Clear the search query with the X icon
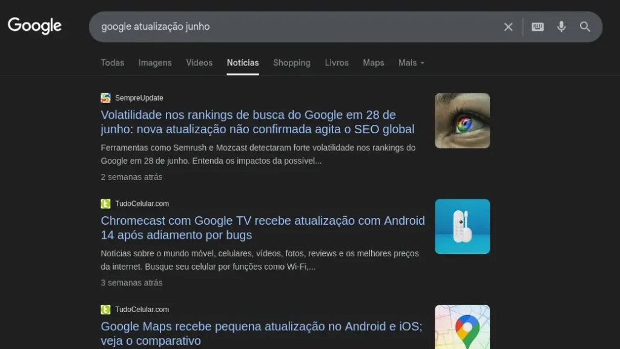 pos(508,27)
